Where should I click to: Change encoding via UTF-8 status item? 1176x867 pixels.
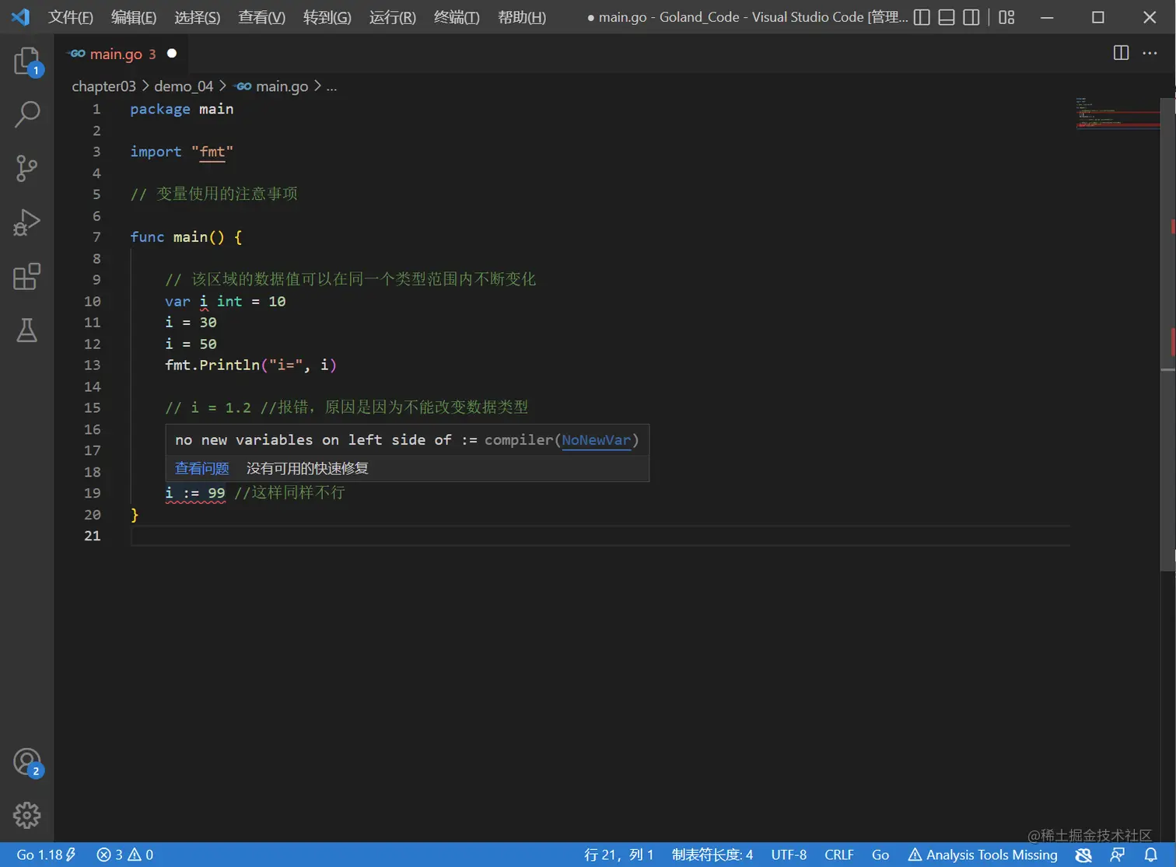point(789,855)
